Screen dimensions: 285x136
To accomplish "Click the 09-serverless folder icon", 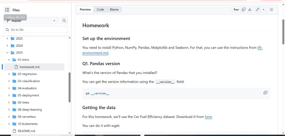I will (x=14, y=117).
